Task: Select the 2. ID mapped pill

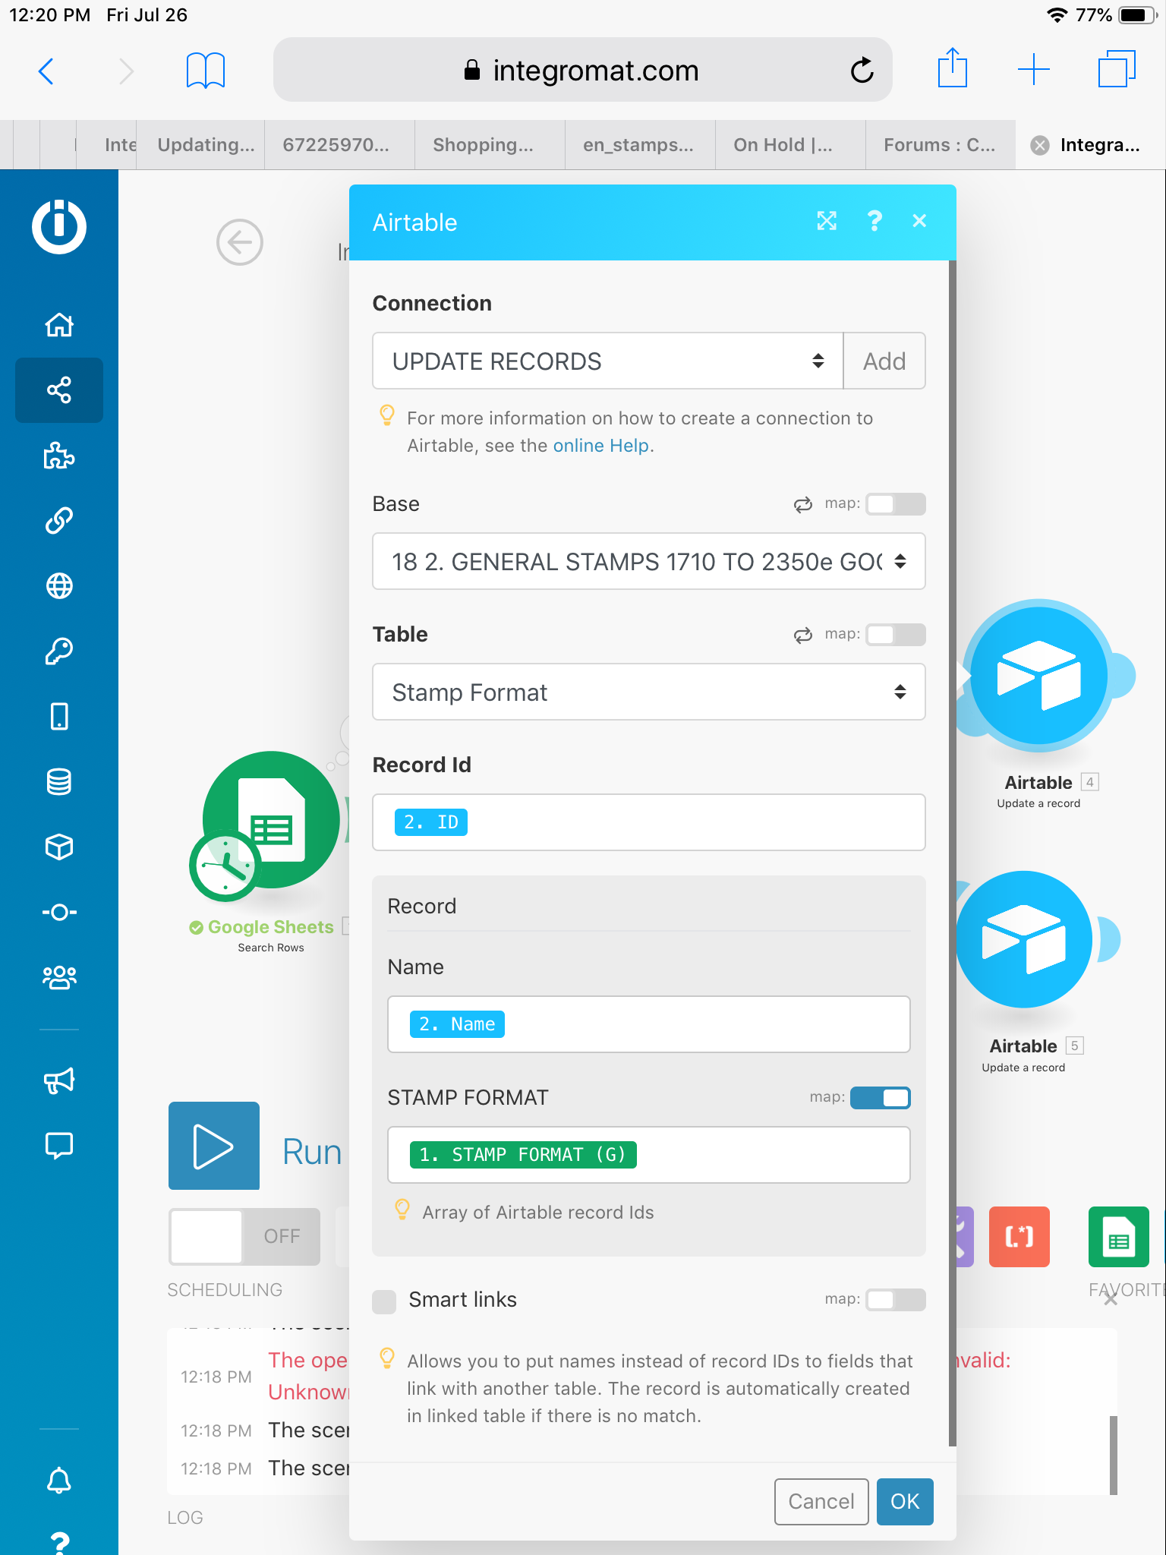Action: click(431, 822)
